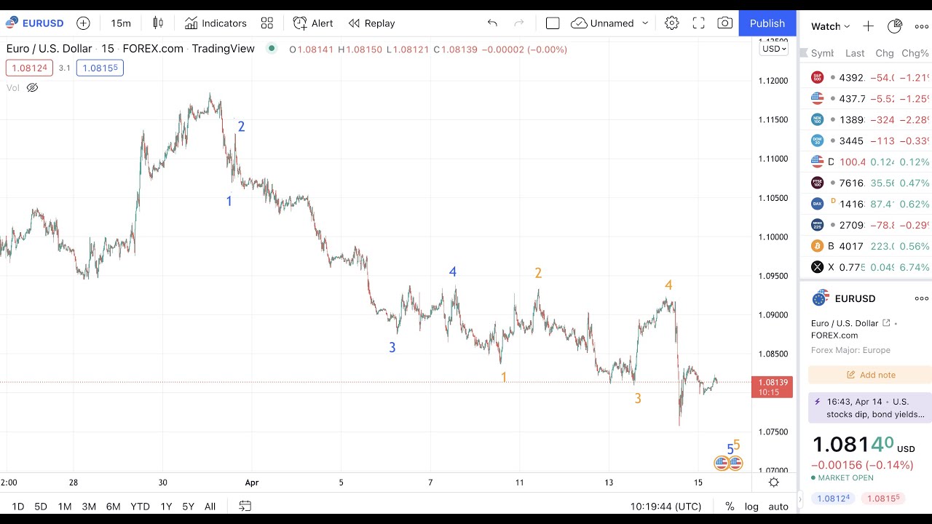
Task: Click the economic event flag icons on the chart
Action: (x=728, y=463)
